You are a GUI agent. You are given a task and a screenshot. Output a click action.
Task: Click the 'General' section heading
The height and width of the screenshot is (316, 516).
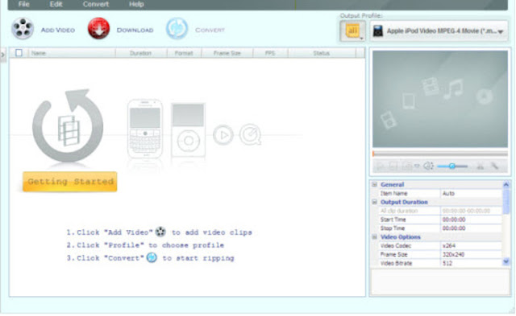pyautogui.click(x=393, y=185)
